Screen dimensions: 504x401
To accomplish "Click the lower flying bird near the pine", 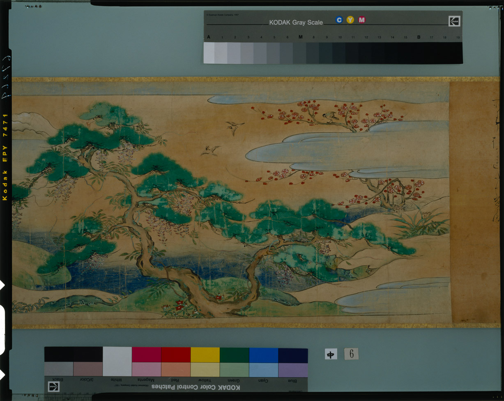I will (210, 150).
